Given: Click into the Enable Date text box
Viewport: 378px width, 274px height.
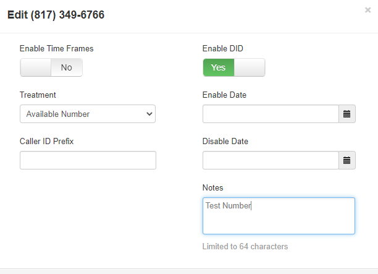Looking at the screenshot, I should [271, 114].
